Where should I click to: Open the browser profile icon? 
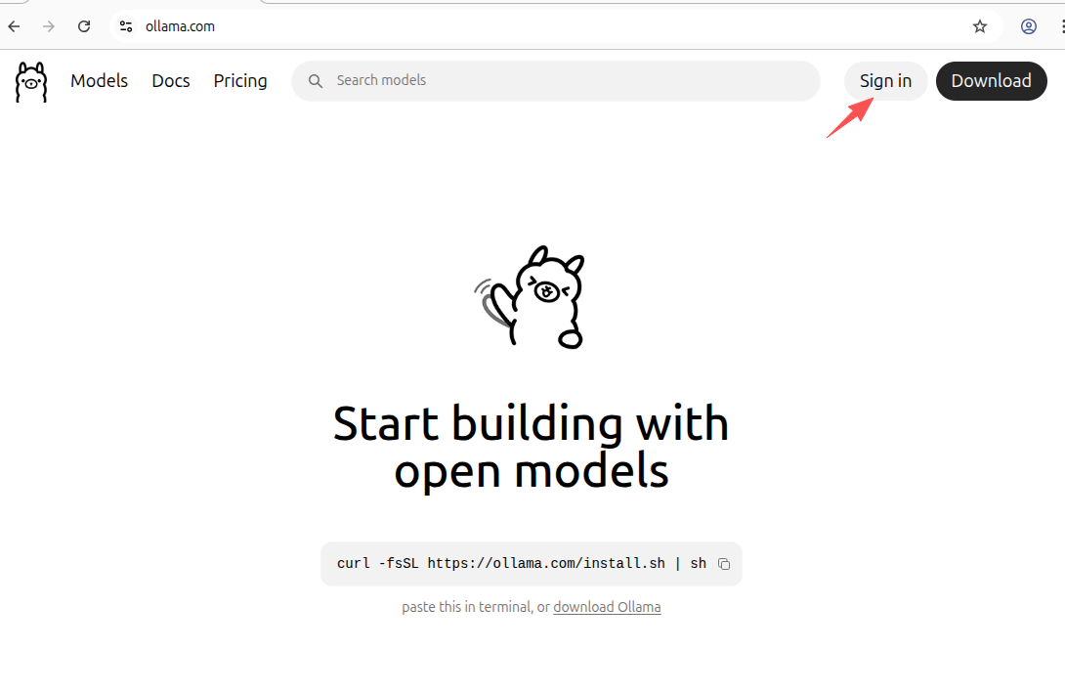click(1028, 26)
